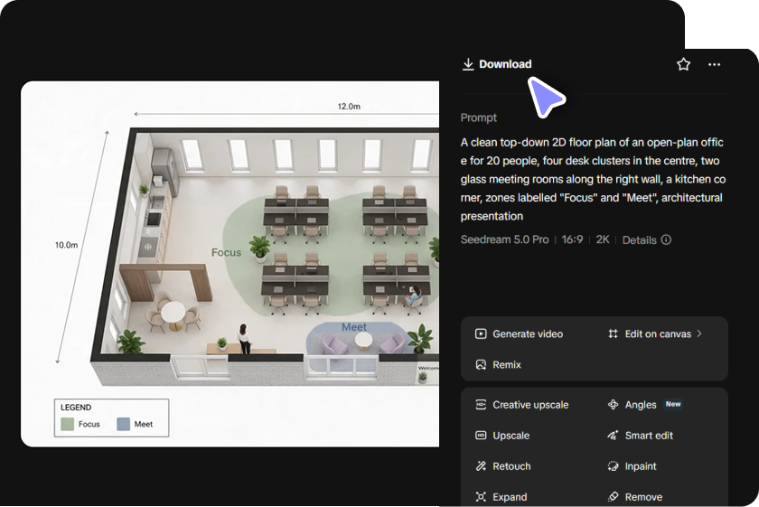Click the Remix icon
759x507 pixels.
[481, 364]
